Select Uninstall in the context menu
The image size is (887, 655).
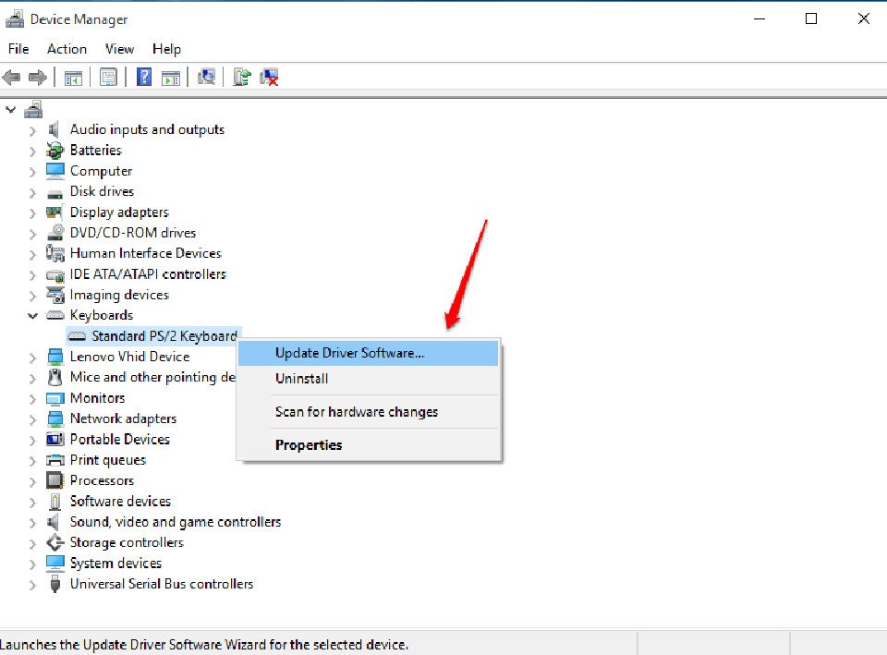coord(301,378)
